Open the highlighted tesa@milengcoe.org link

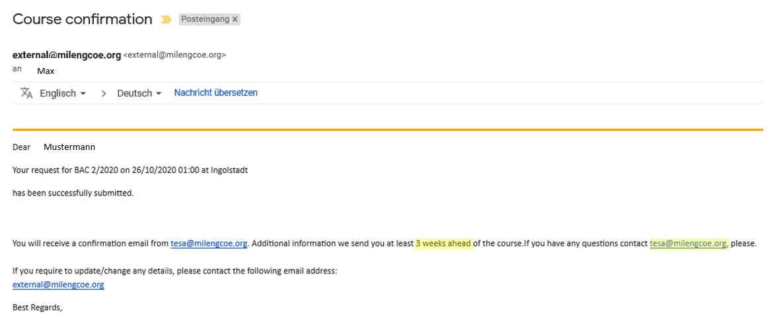click(688, 244)
